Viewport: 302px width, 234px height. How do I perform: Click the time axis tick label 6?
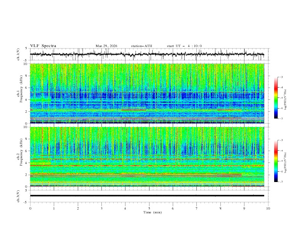(x=173, y=208)
